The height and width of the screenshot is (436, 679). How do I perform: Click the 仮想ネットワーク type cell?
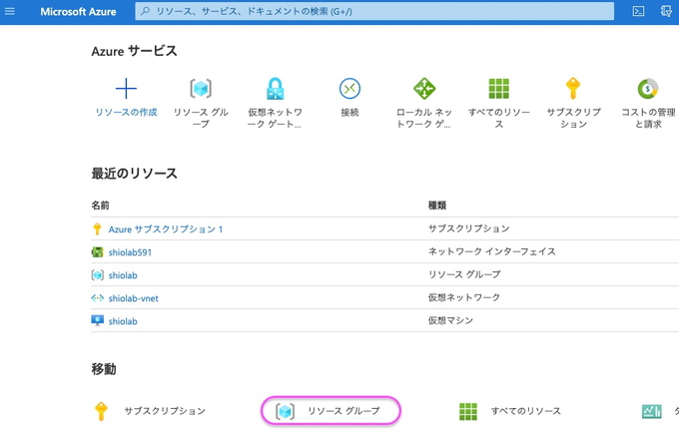click(x=464, y=297)
